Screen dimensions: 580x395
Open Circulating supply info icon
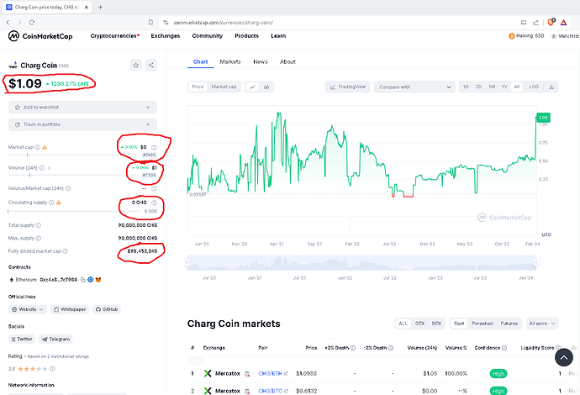point(51,203)
